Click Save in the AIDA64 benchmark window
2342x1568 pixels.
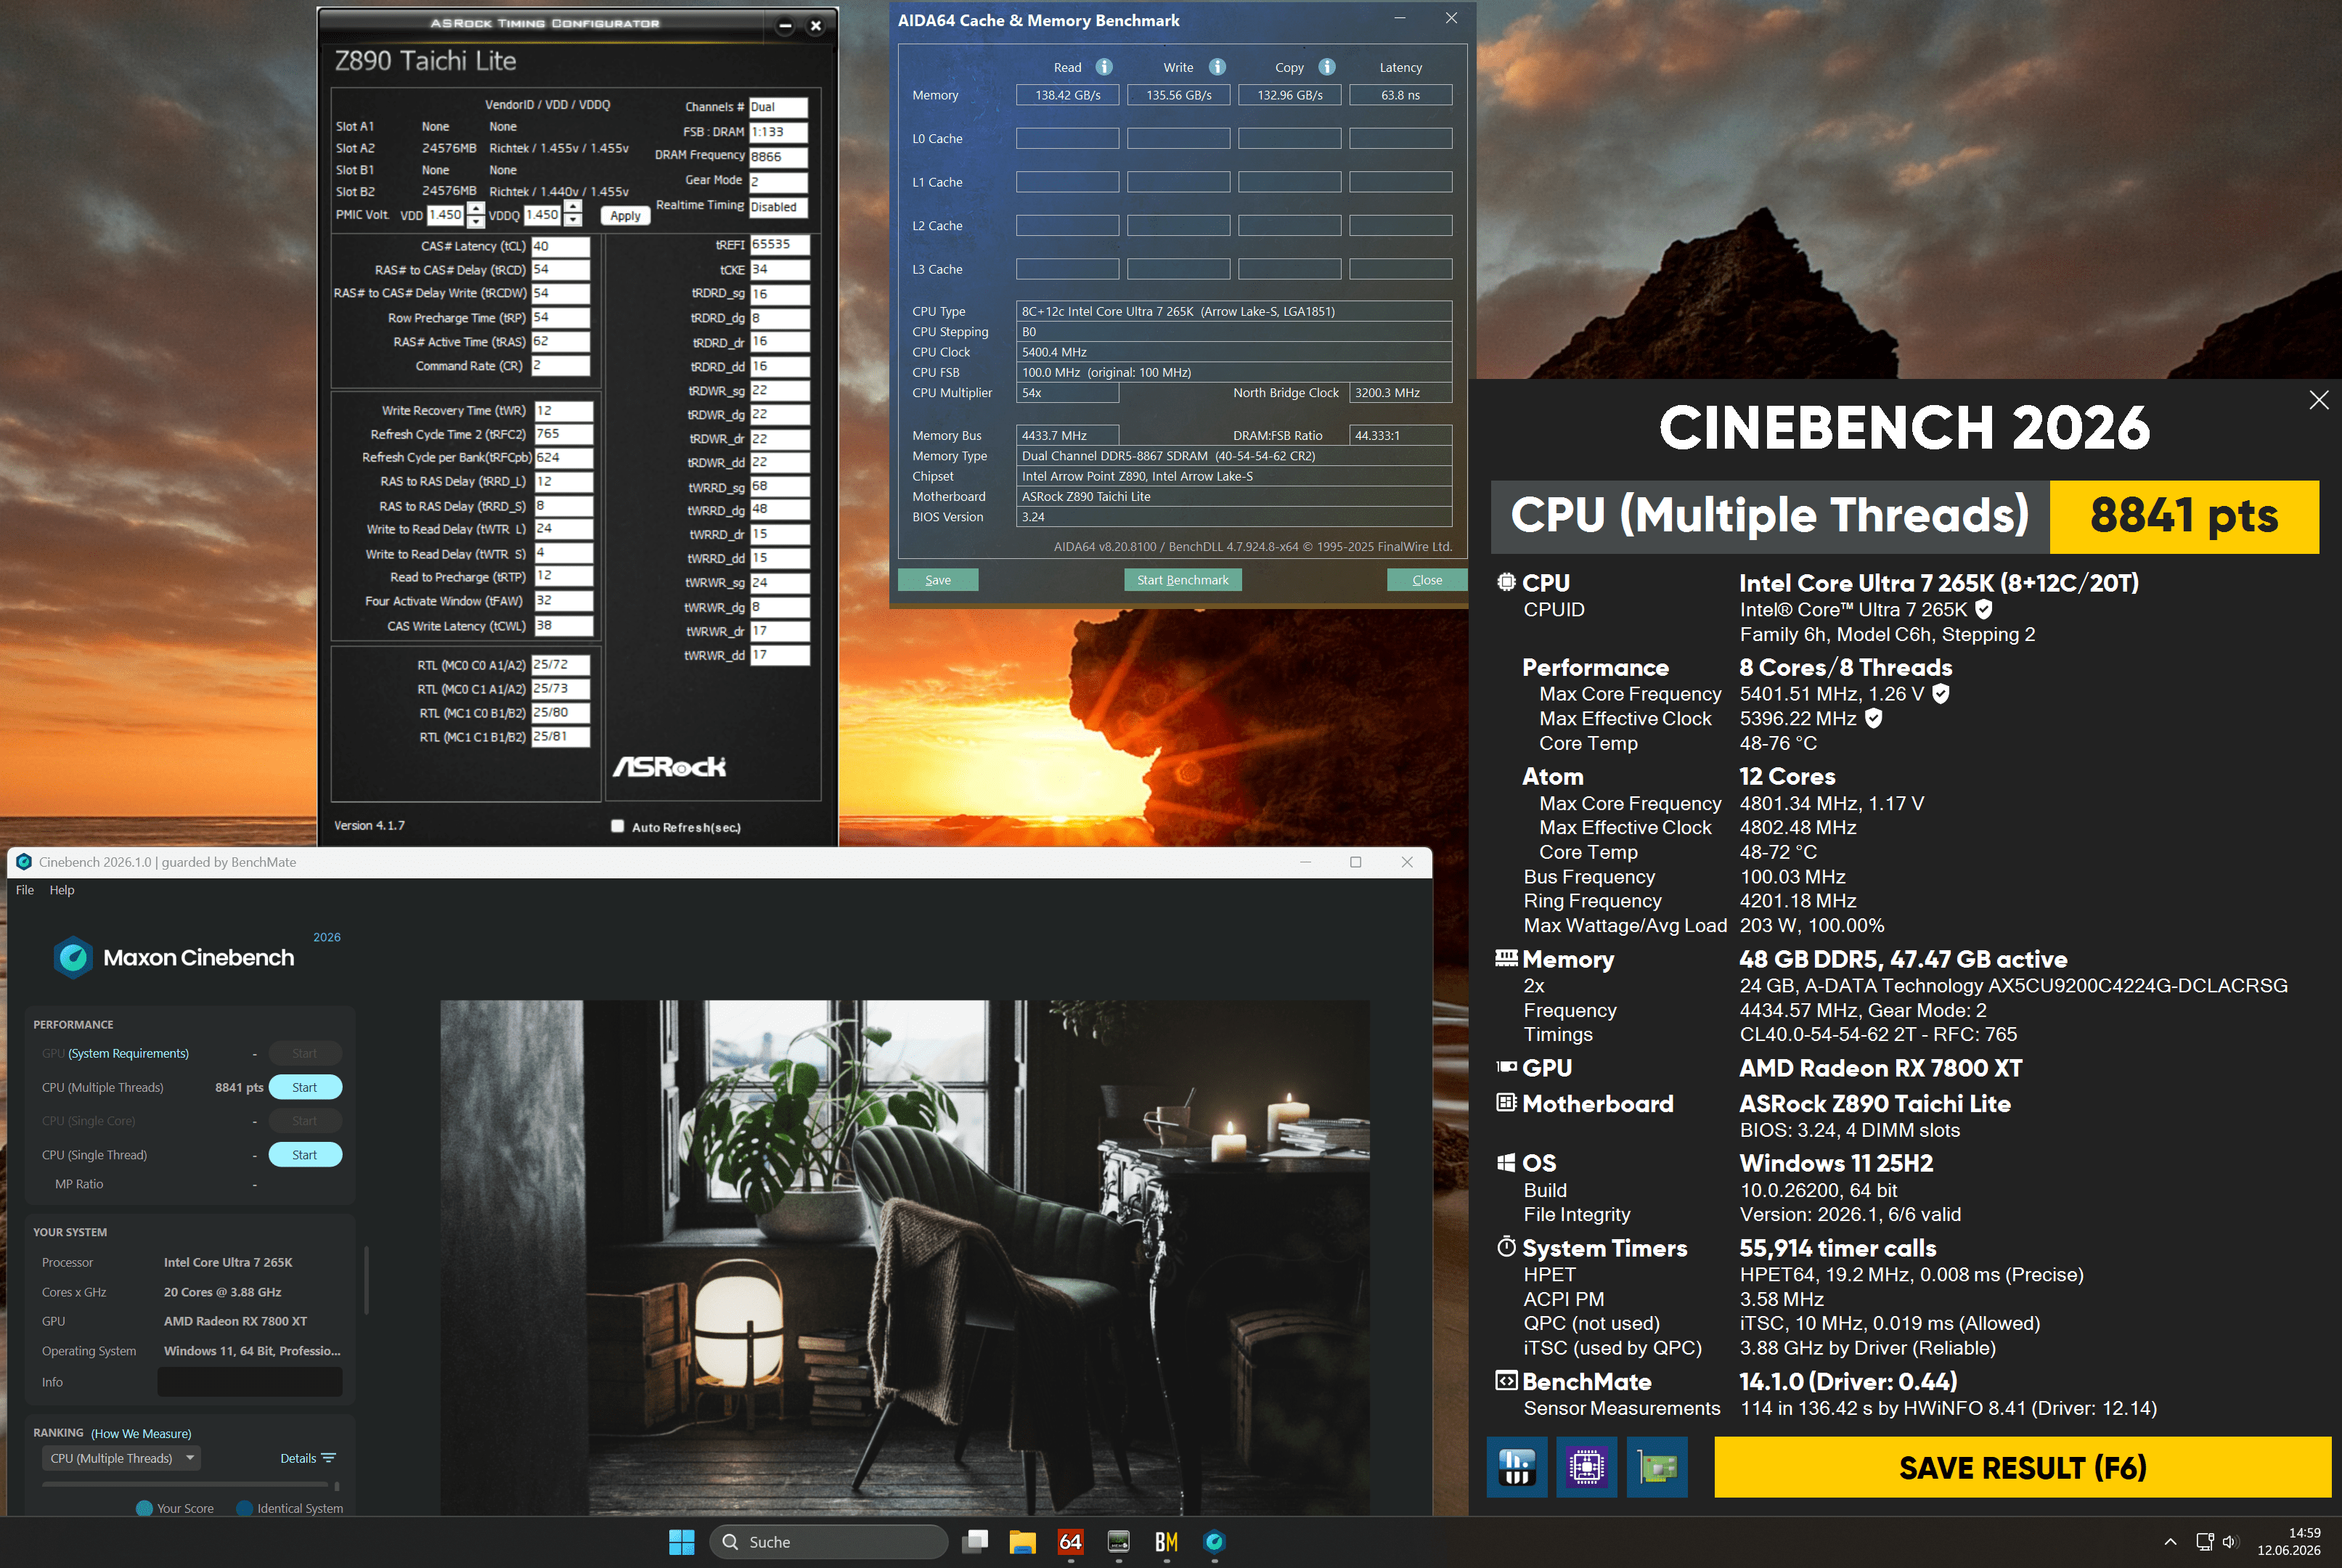tap(938, 580)
